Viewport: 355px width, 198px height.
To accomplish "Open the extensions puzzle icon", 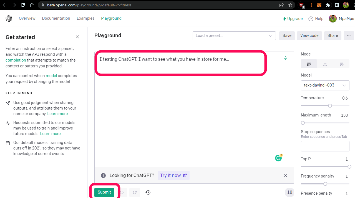I will [328, 5].
